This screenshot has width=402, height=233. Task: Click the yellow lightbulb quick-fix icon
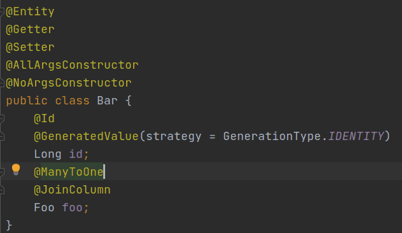(16, 169)
